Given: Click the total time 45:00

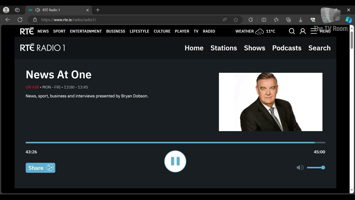Looking at the screenshot, I should point(319,152).
